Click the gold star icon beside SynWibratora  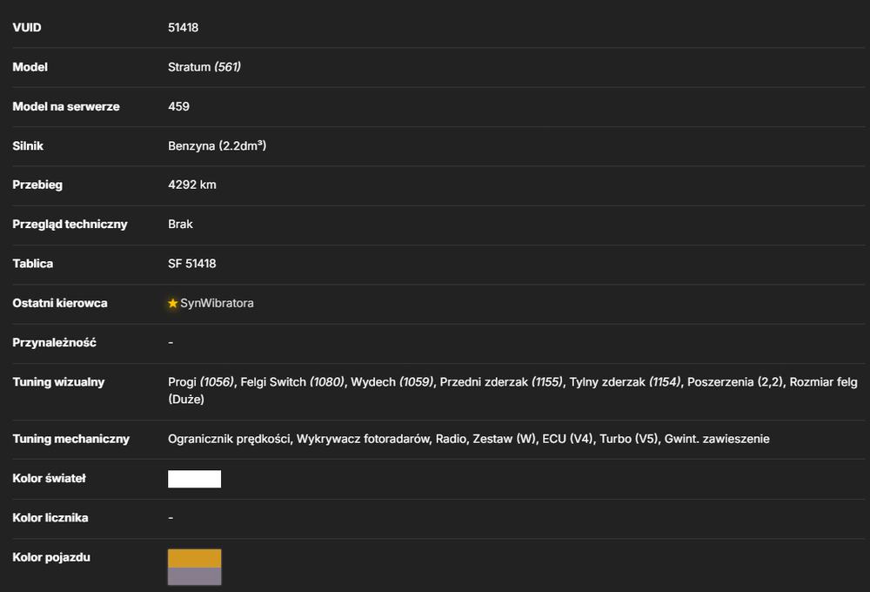click(172, 303)
